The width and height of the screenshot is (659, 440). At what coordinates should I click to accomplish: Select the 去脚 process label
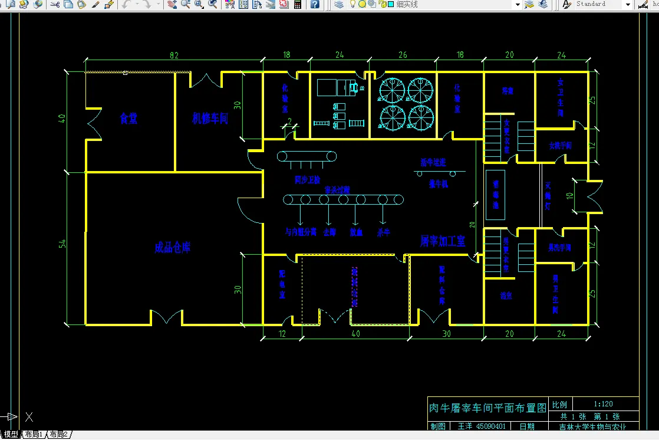[x=329, y=232]
